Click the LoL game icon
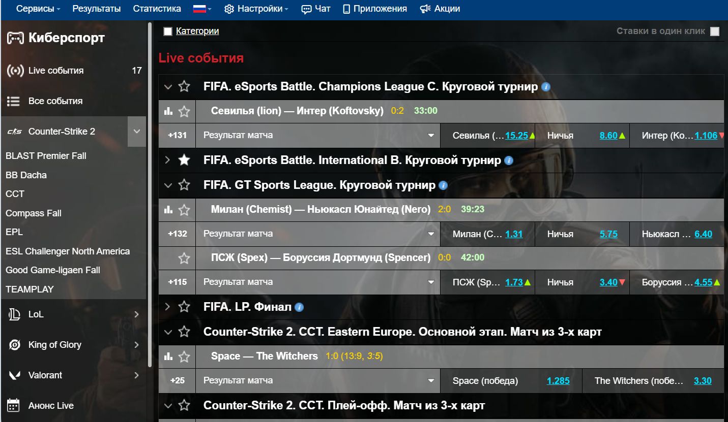The height and width of the screenshot is (422, 728). click(14, 314)
